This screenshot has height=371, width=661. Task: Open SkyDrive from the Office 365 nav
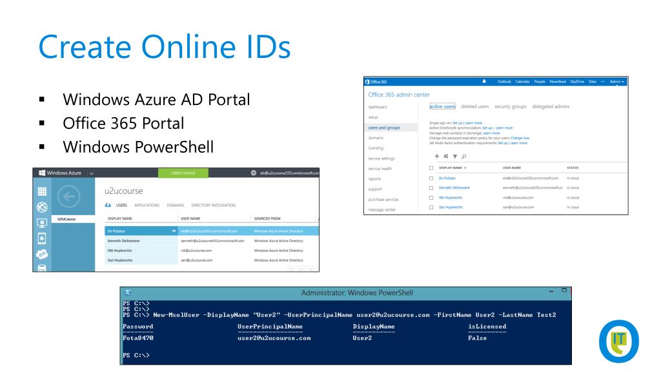coord(577,82)
